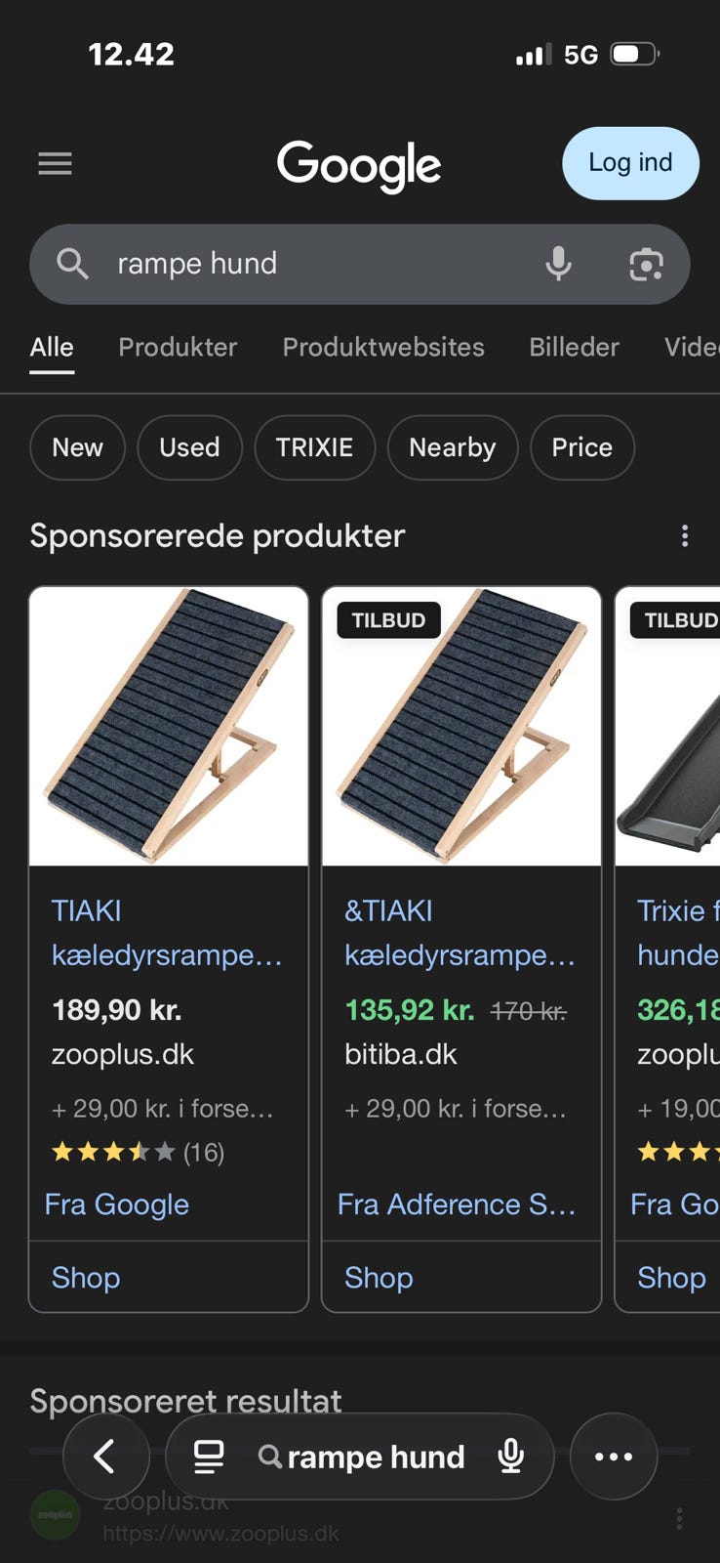Open Shop link under bitiba.dk product

[x=379, y=1278]
